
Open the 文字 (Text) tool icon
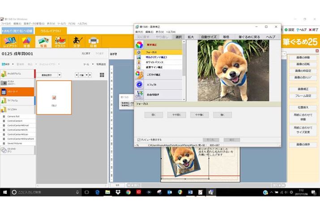(x=77, y=42)
